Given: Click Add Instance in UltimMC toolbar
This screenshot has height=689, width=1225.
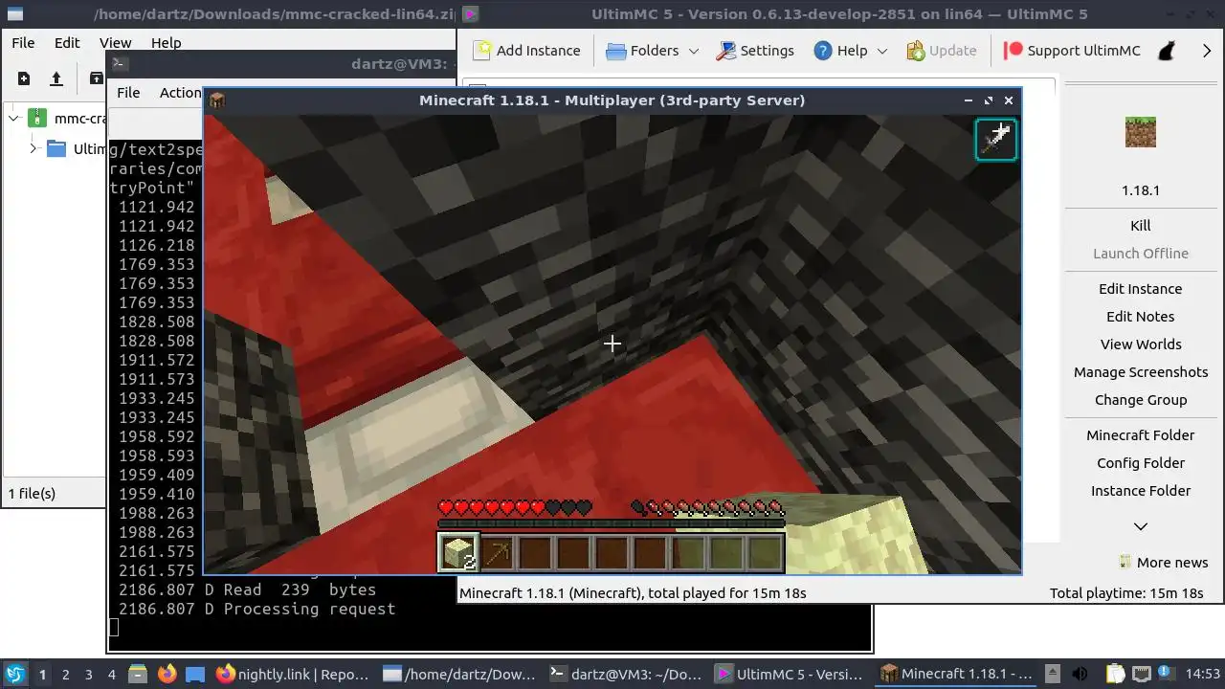Looking at the screenshot, I should point(527,51).
